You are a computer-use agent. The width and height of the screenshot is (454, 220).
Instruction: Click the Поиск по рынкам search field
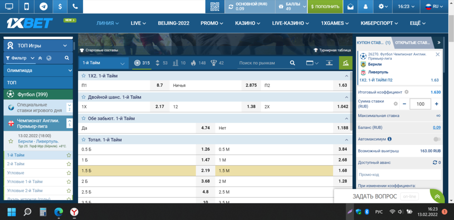[263, 63]
